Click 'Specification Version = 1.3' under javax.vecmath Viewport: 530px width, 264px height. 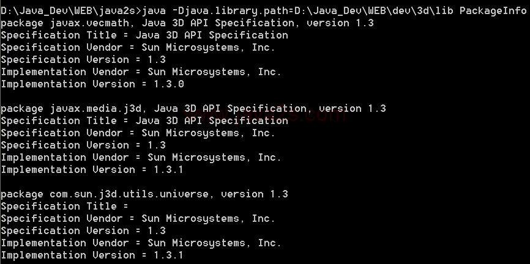(83, 60)
